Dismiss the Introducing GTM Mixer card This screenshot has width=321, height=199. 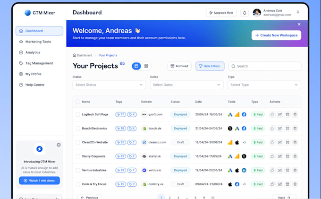[x=59, y=145]
